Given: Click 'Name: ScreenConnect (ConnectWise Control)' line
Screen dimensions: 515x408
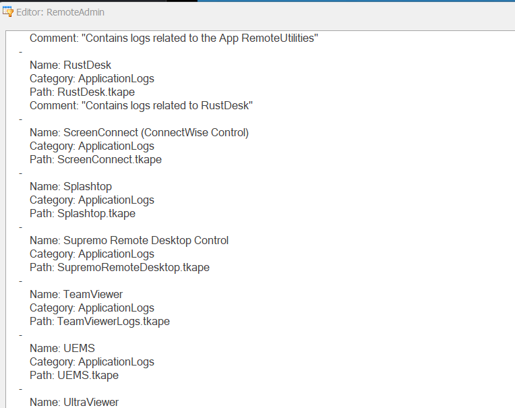Looking at the screenshot, I should pos(140,132).
